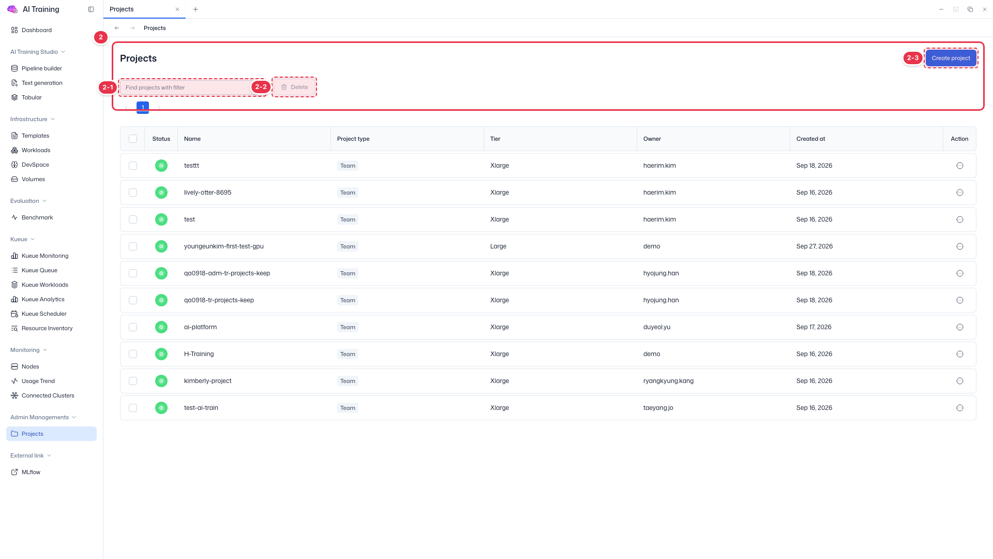Navigate back with the back arrow
Image resolution: width=993 pixels, height=559 pixels.
point(117,28)
